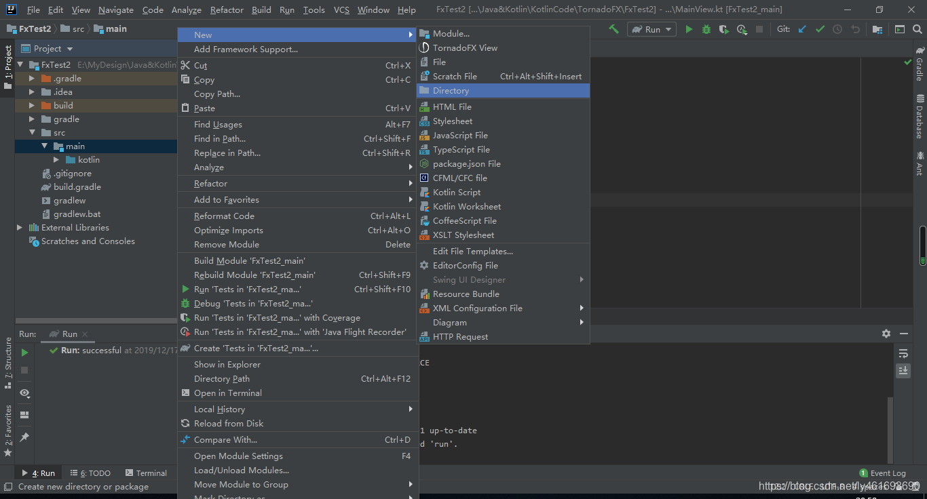Click Paste in the context menu
927x499 pixels.
pyautogui.click(x=297, y=108)
